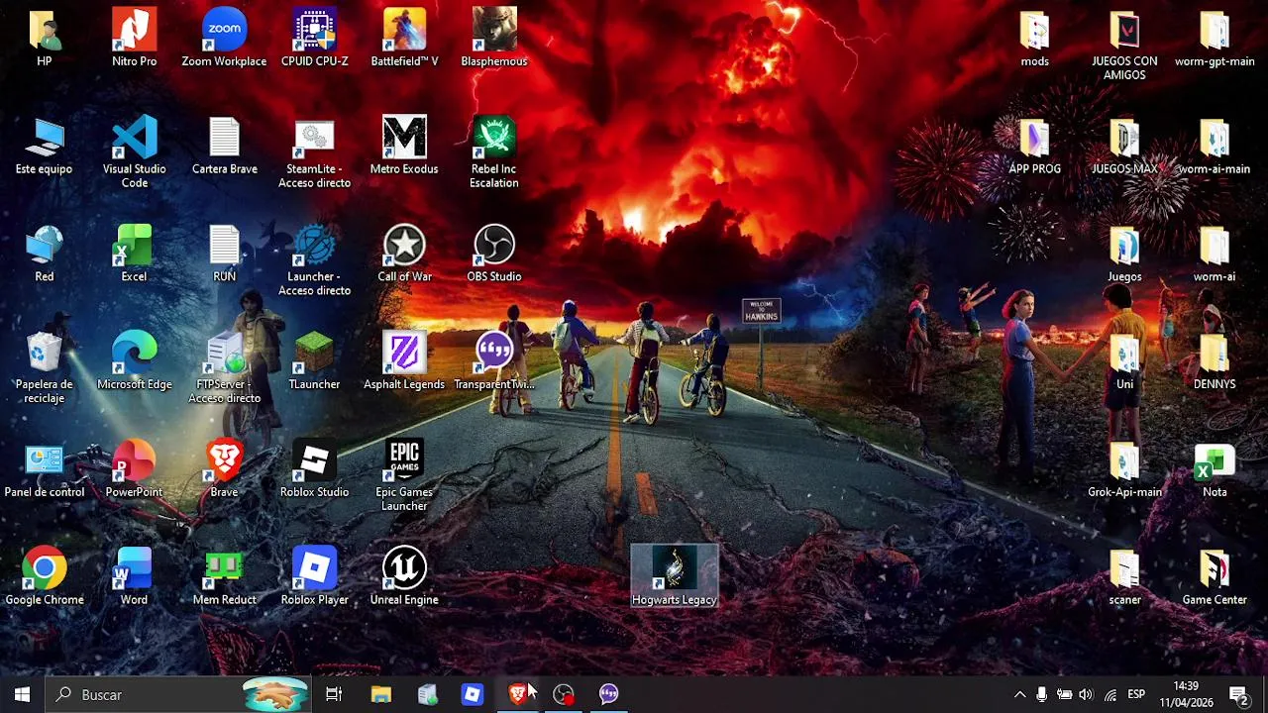
Task: Select the TLauncher icon
Action: (x=314, y=361)
